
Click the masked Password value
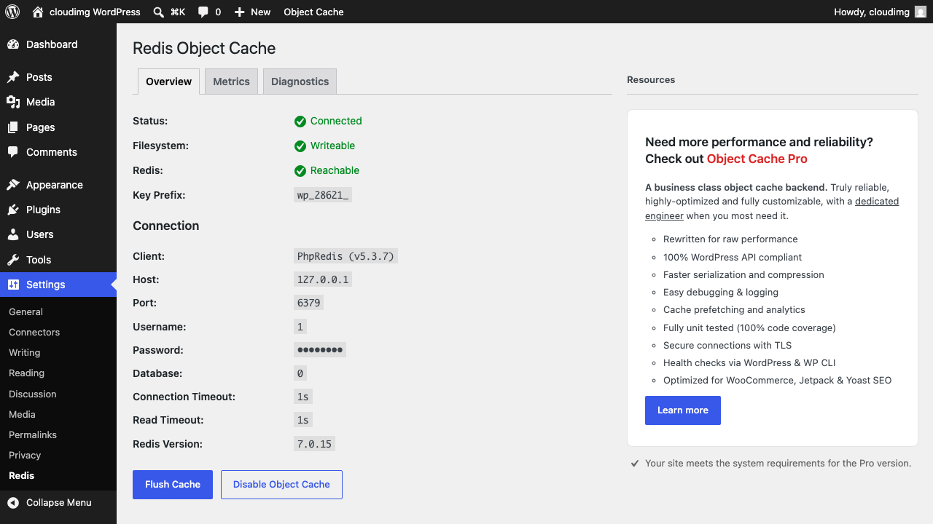pyautogui.click(x=319, y=350)
